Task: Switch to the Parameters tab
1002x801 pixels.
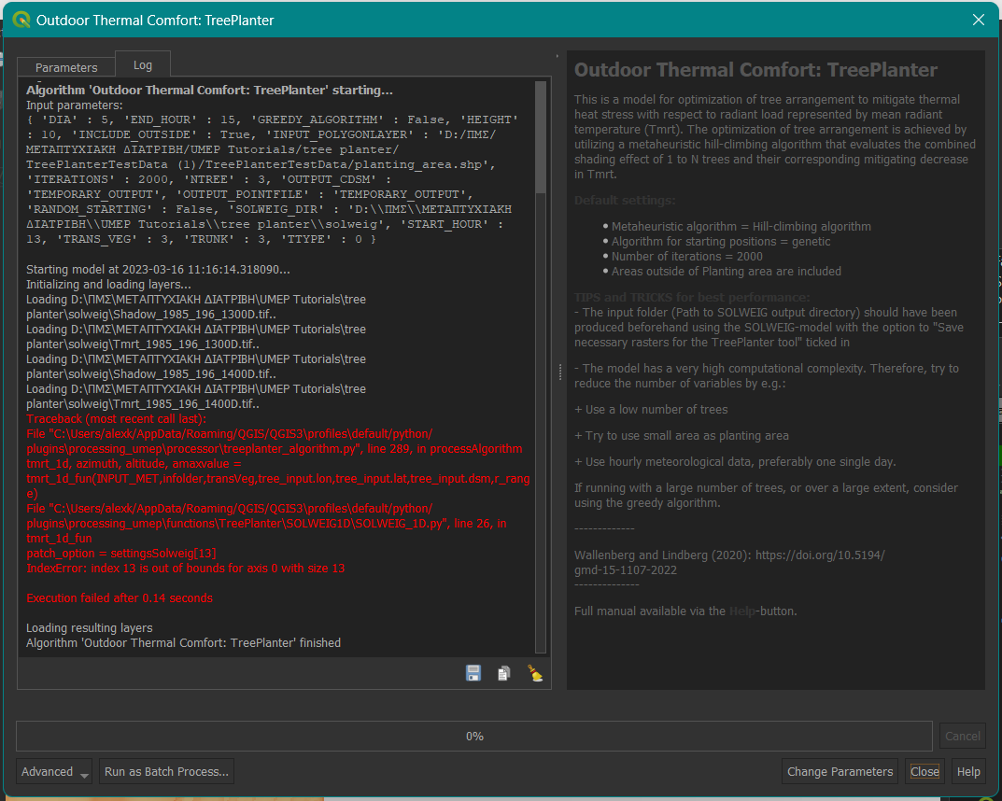Action: (66, 67)
